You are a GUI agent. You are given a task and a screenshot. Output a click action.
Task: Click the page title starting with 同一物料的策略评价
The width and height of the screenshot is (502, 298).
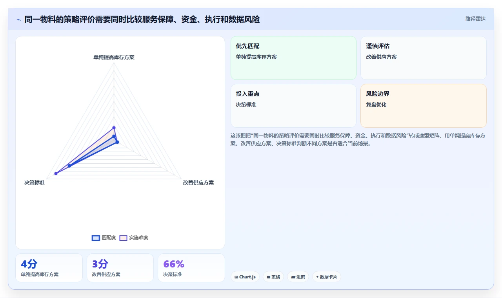coord(142,19)
